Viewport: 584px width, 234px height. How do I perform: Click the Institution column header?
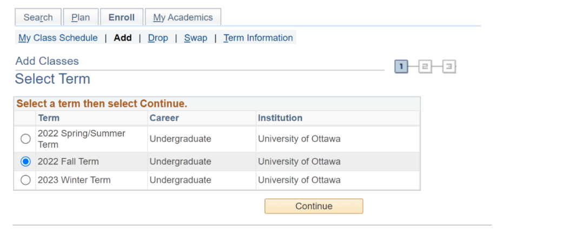[x=280, y=118]
